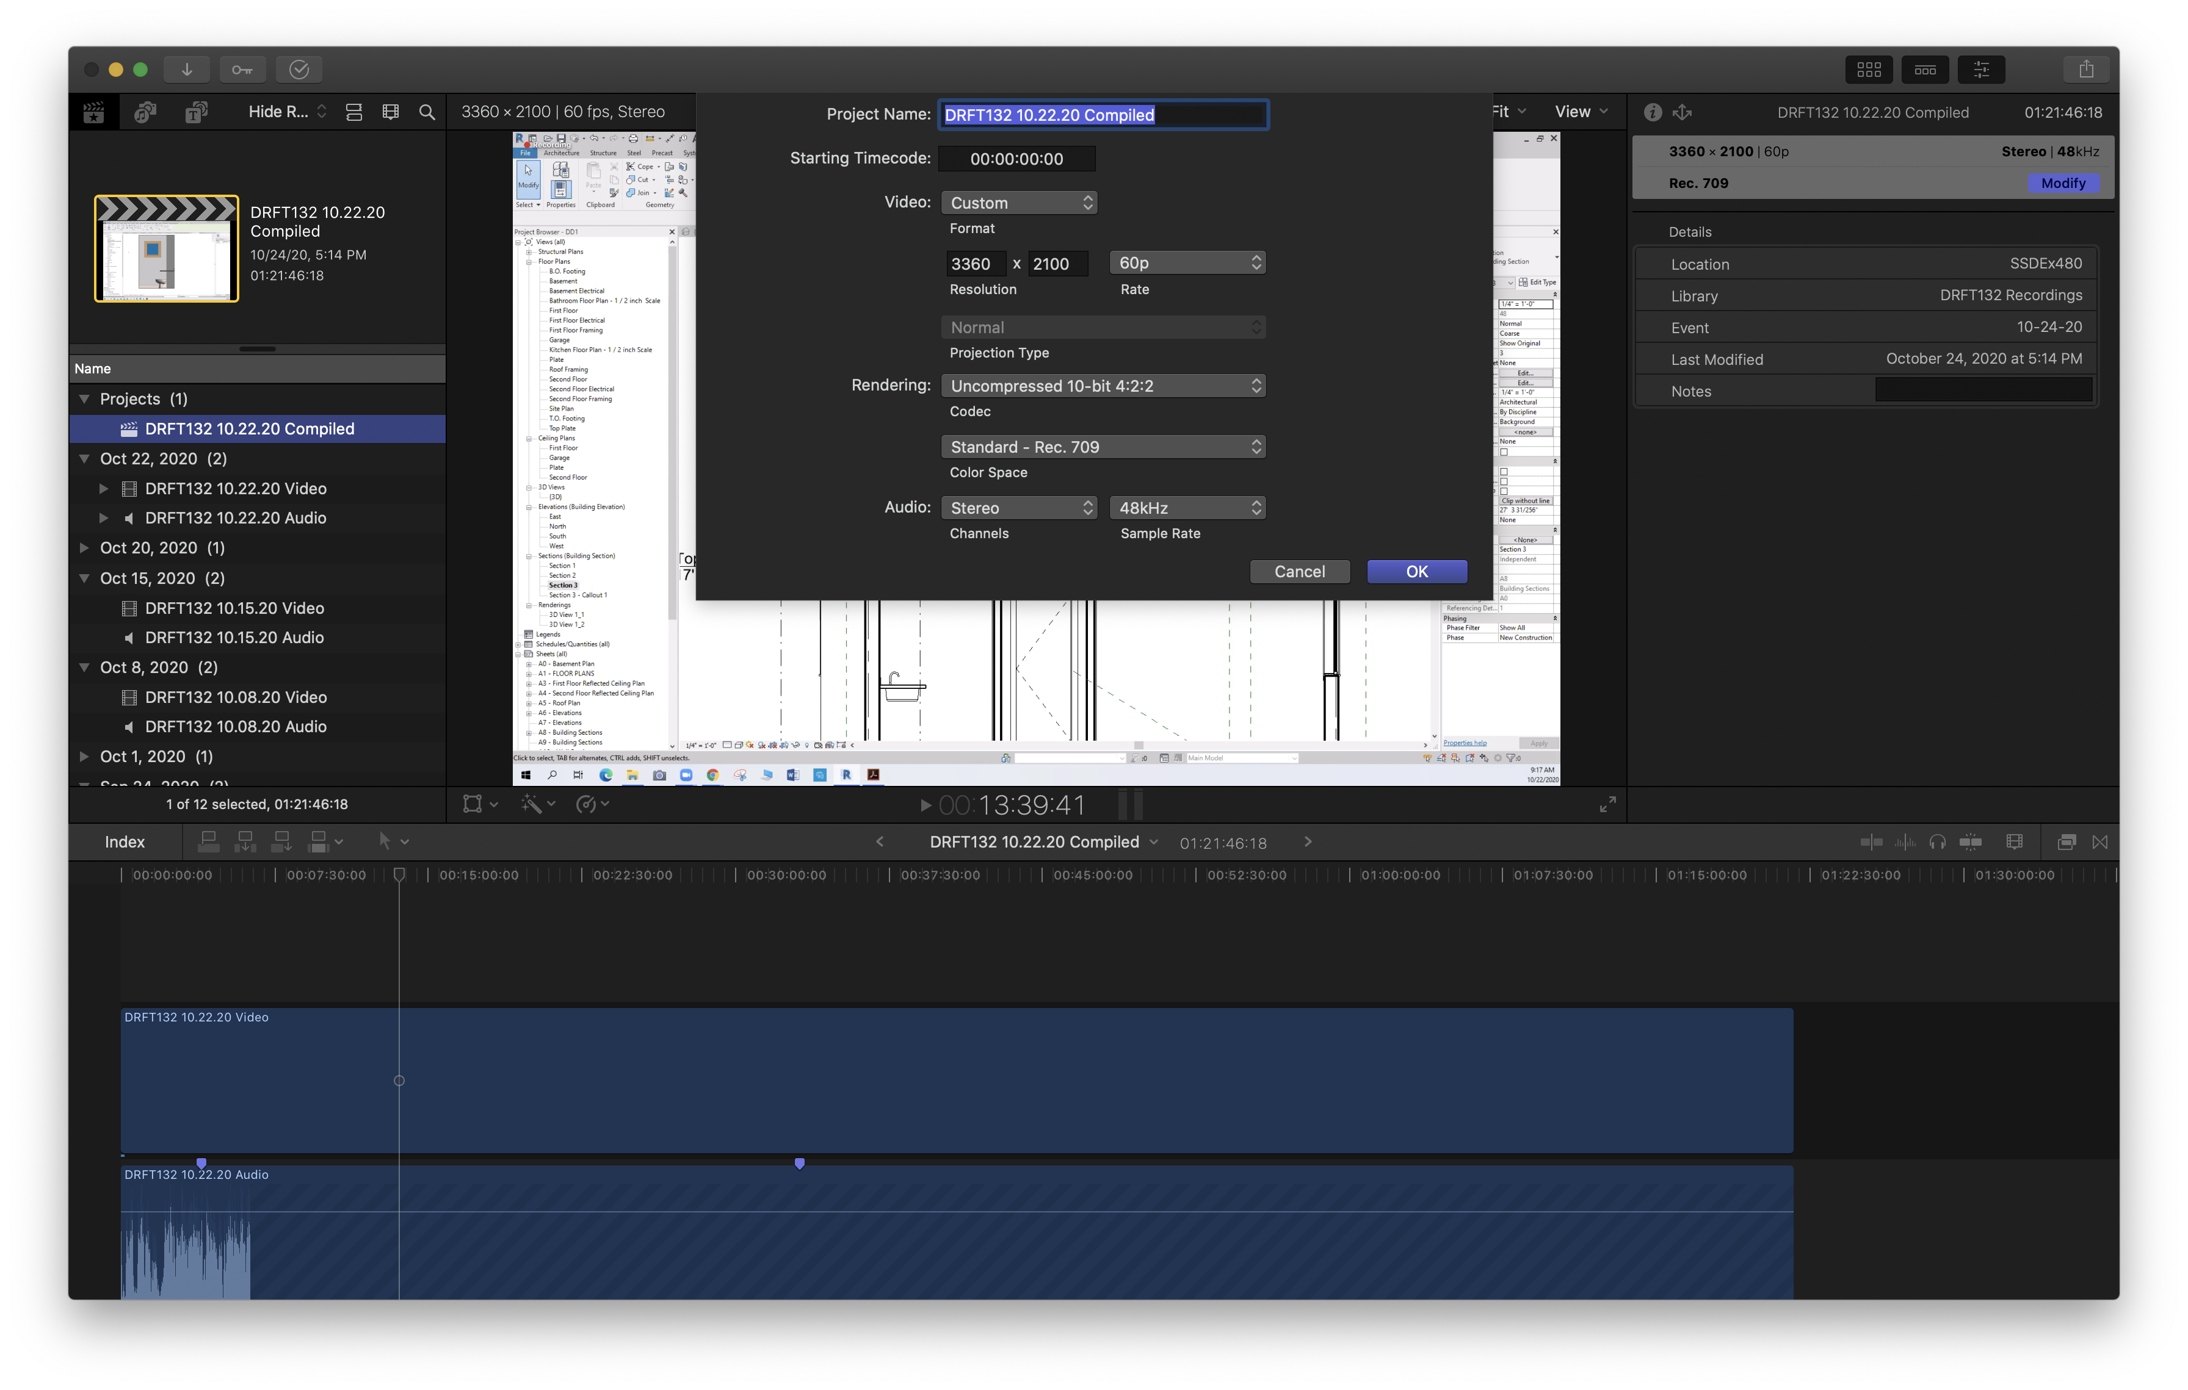Open the View menu in the viewer

pyautogui.click(x=1581, y=112)
